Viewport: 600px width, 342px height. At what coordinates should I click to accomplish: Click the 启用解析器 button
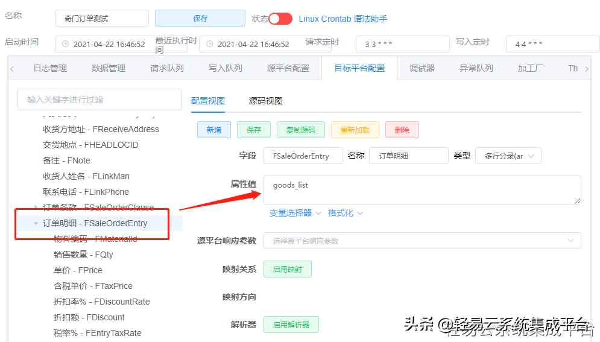(291, 325)
